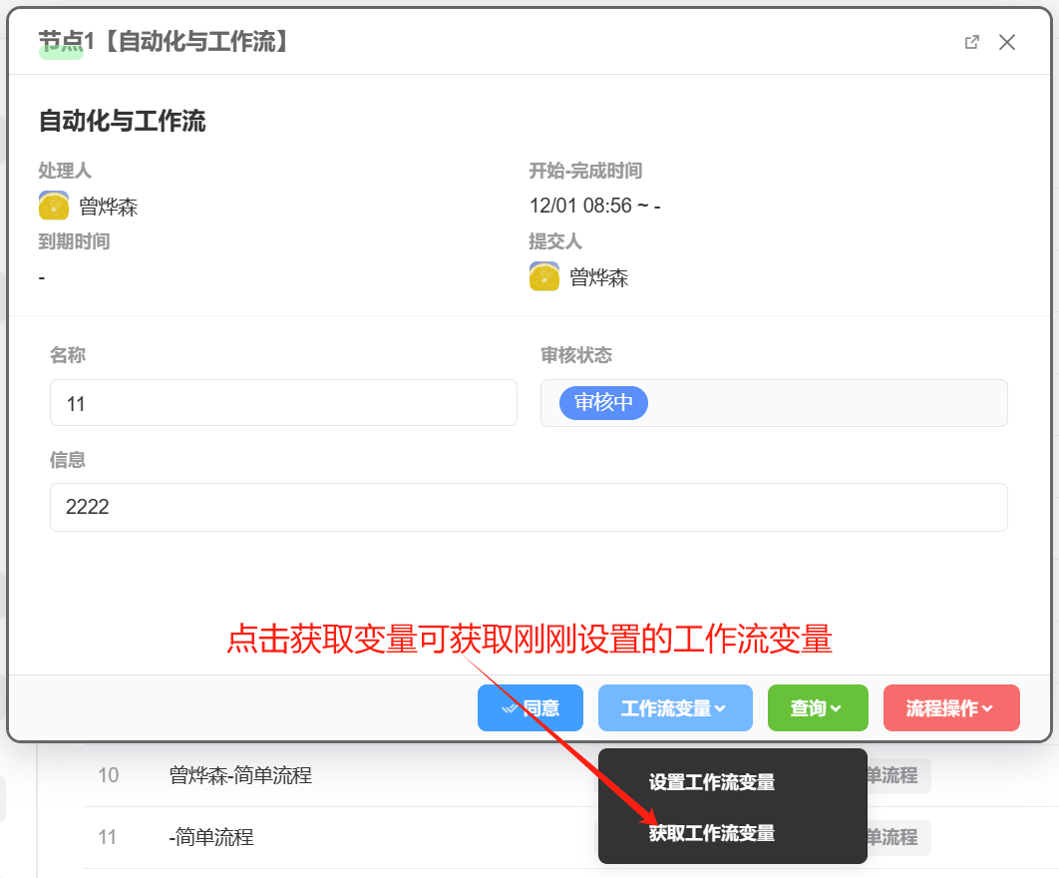Click the start time 12/01 08:56
This screenshot has width=1059, height=878.
pos(580,207)
